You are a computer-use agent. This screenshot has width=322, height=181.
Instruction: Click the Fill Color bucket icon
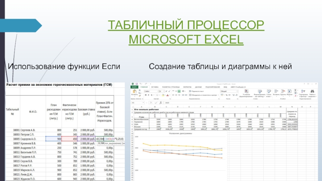pyautogui.click(x=163, y=95)
